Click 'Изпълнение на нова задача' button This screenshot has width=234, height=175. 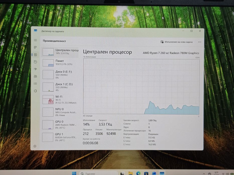point(177,42)
